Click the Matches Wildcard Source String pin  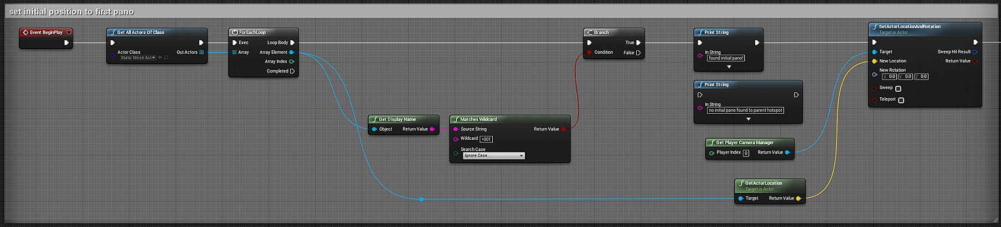coord(456,129)
